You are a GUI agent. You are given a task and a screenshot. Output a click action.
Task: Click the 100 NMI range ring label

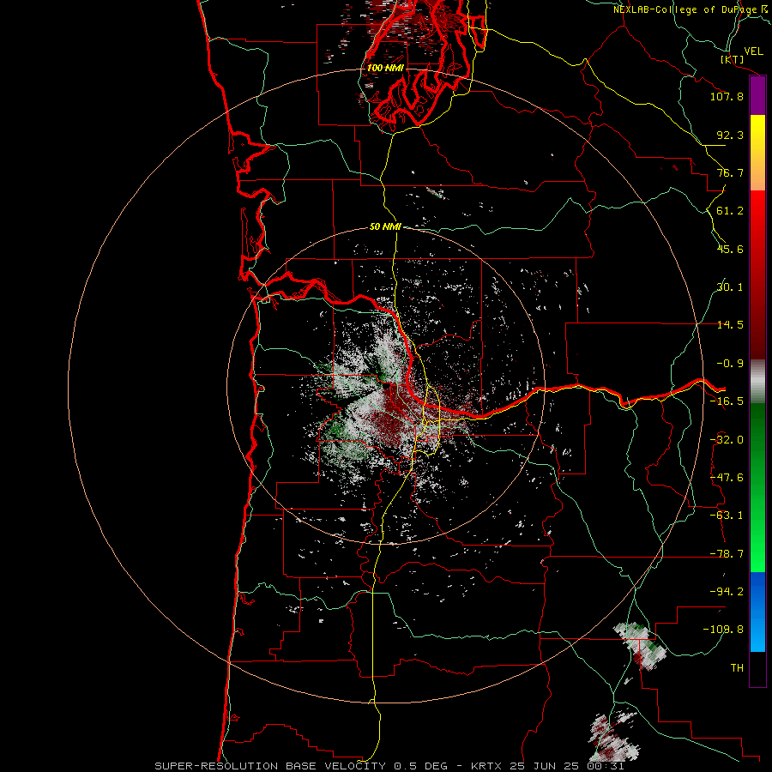pyautogui.click(x=385, y=68)
